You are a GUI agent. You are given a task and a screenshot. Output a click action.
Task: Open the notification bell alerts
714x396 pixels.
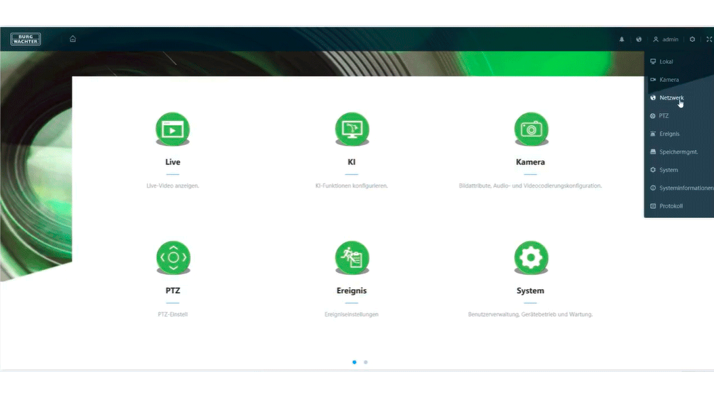pyautogui.click(x=622, y=39)
